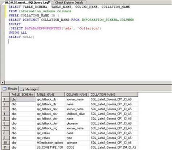Click name cell in row 2
This screenshot has width=172, height=150.
tap(77, 104)
